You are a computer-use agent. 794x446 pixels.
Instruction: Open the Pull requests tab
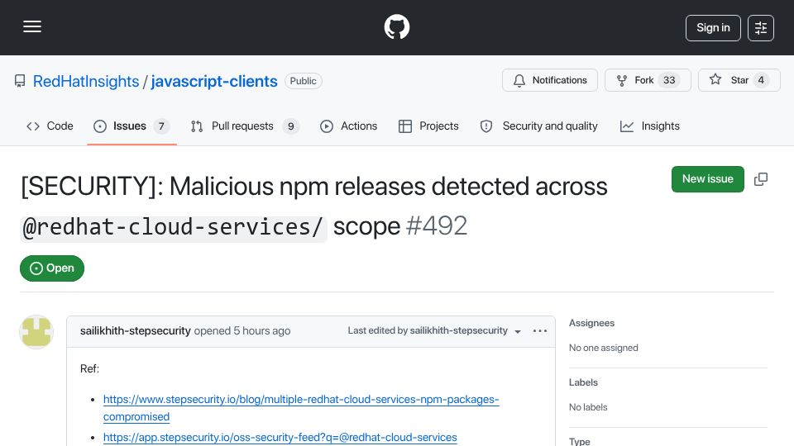[x=245, y=126]
